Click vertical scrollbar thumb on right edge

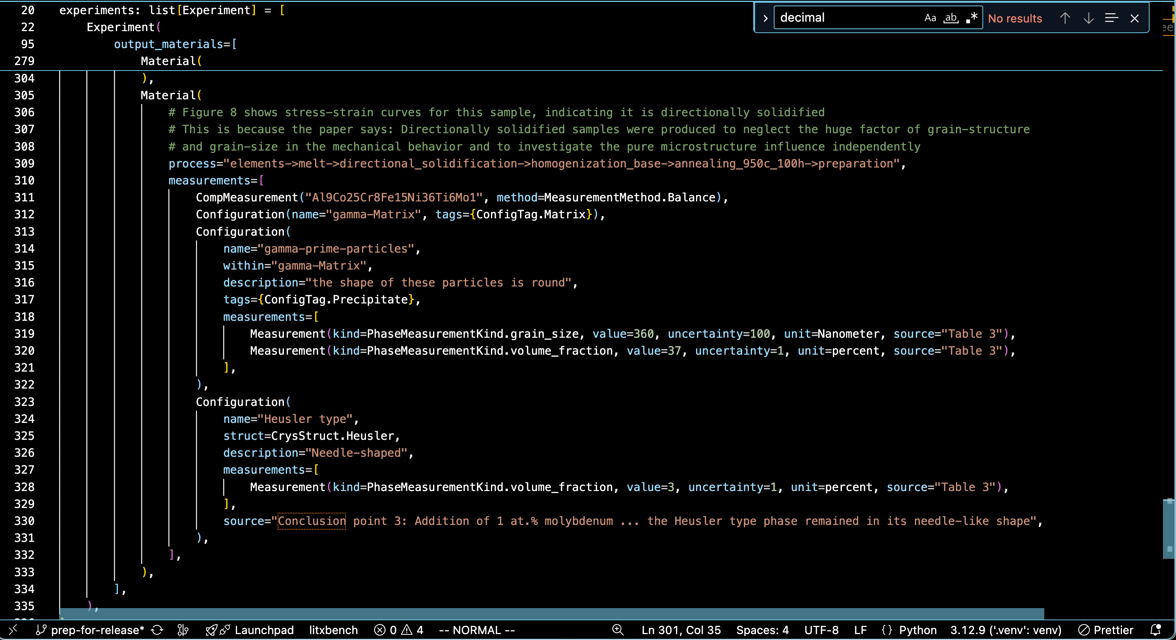1169,529
